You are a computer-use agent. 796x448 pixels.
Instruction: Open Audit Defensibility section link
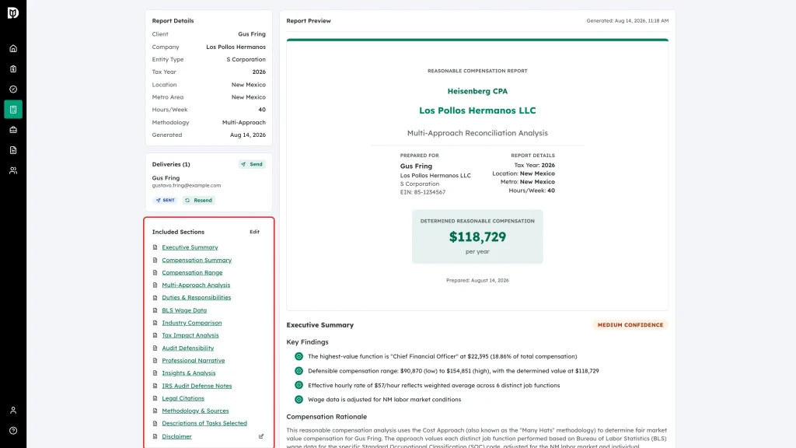[x=188, y=348]
